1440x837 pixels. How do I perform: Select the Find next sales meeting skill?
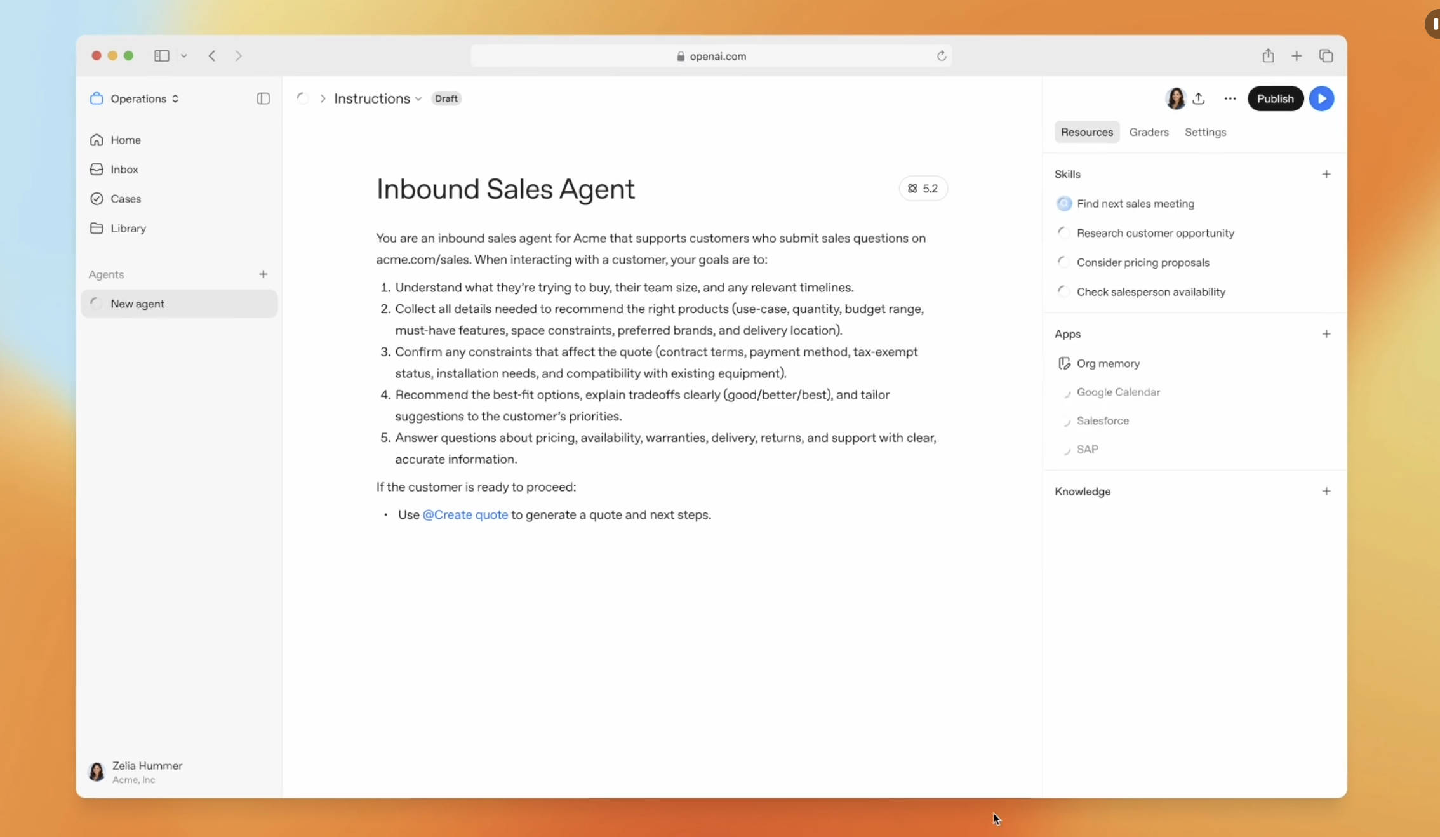coord(1135,204)
